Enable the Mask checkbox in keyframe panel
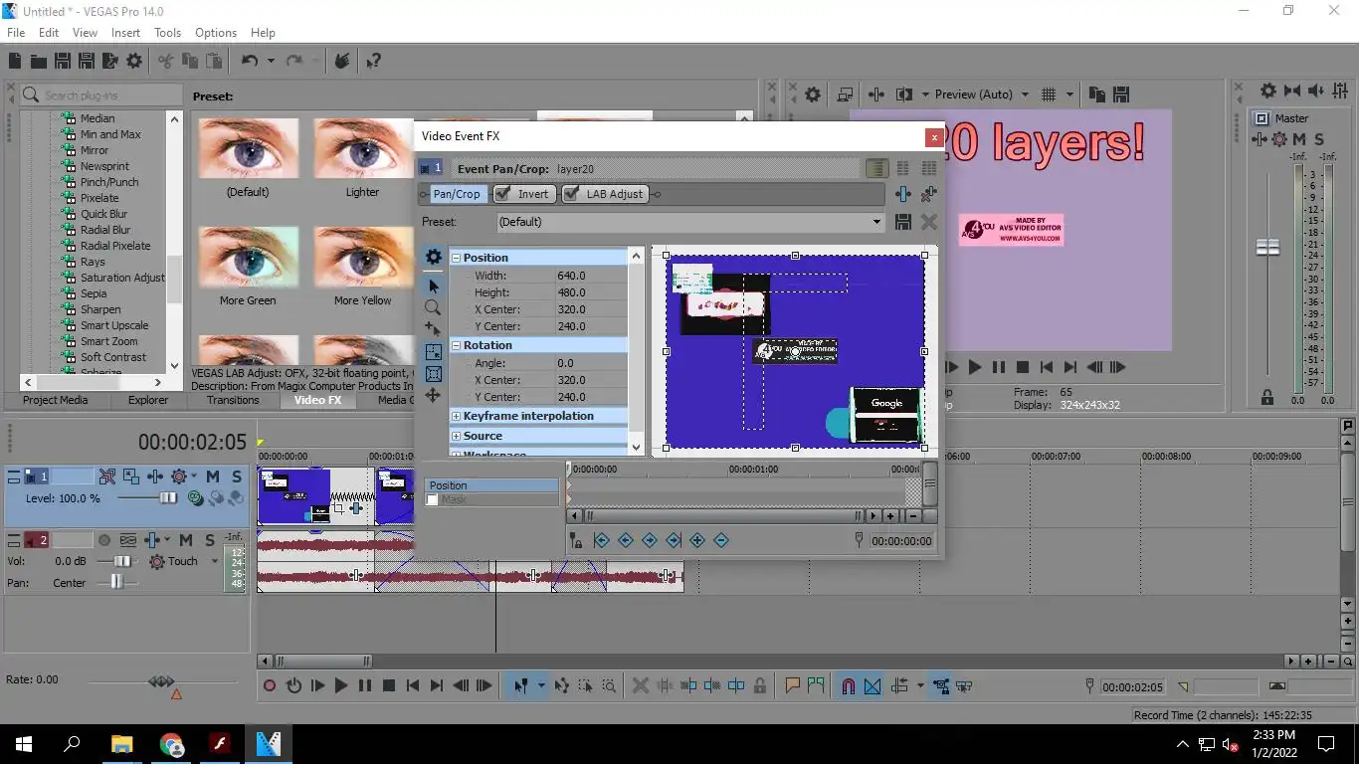Viewport: 1359px width, 764px height. click(432, 499)
